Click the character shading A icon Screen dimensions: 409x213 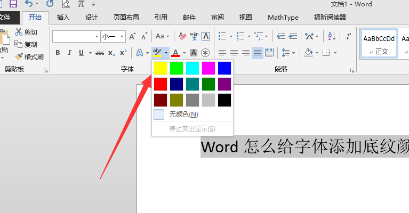click(193, 53)
